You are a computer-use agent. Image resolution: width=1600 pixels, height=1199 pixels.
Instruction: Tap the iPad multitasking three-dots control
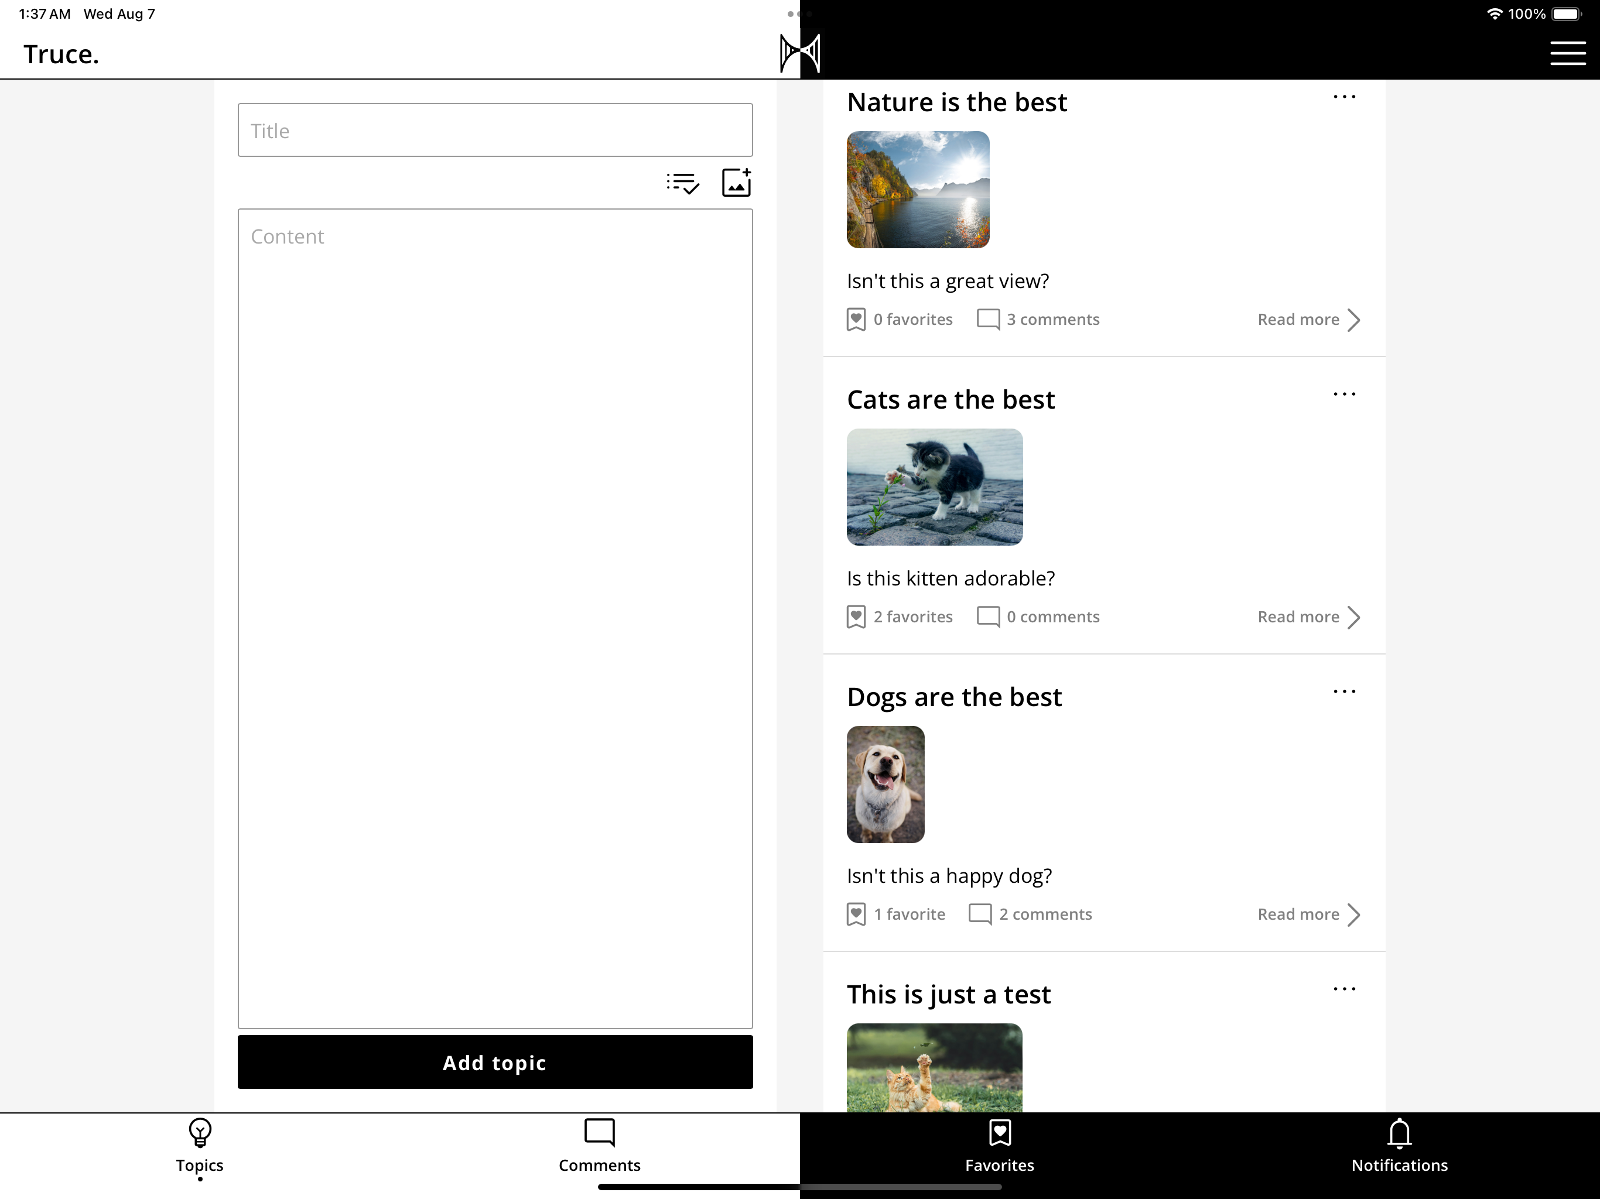tap(800, 13)
